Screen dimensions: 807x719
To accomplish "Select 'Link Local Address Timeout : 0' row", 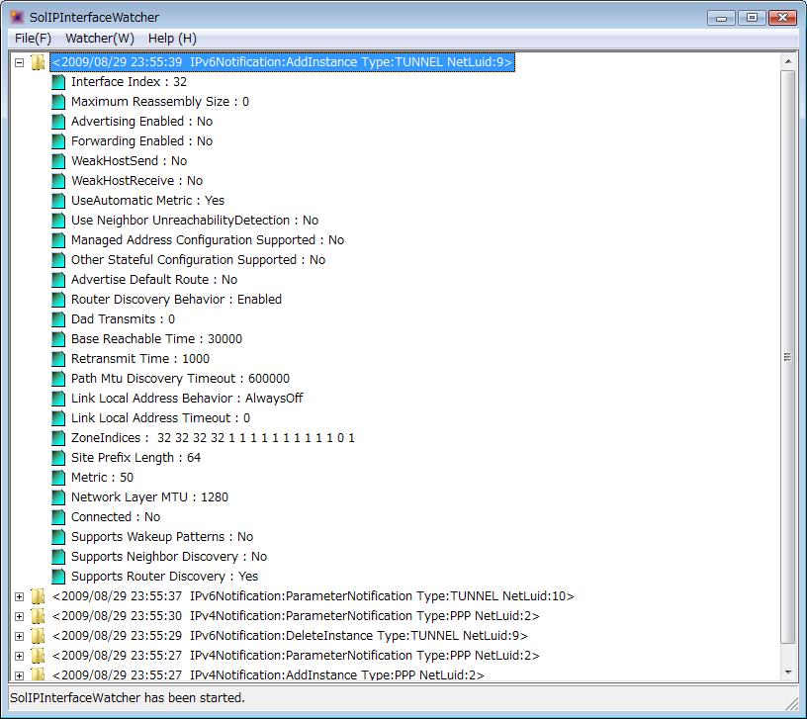I will click(x=160, y=418).
